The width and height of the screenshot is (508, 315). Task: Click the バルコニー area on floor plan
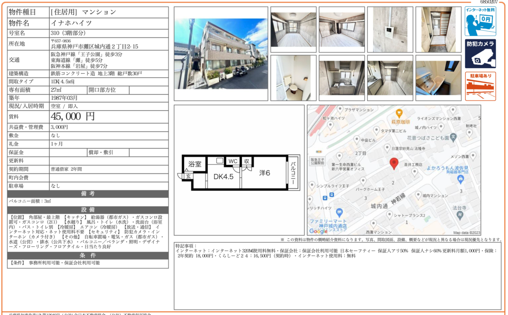(x=293, y=173)
